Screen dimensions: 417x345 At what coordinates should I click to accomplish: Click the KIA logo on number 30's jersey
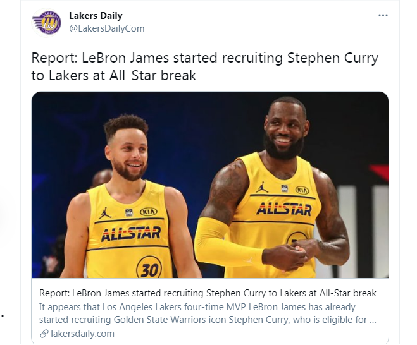(x=149, y=212)
